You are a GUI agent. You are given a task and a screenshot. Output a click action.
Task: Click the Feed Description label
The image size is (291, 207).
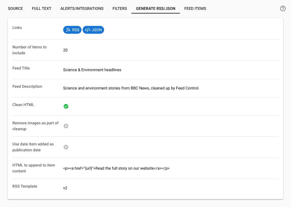[x=27, y=86]
